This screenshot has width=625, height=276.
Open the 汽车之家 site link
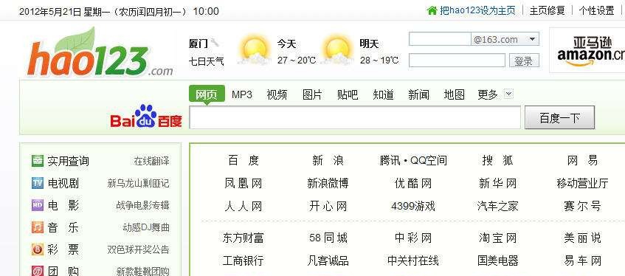click(x=497, y=206)
